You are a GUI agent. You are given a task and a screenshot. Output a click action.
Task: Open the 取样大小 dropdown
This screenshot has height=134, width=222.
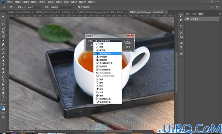click(x=34, y=7)
